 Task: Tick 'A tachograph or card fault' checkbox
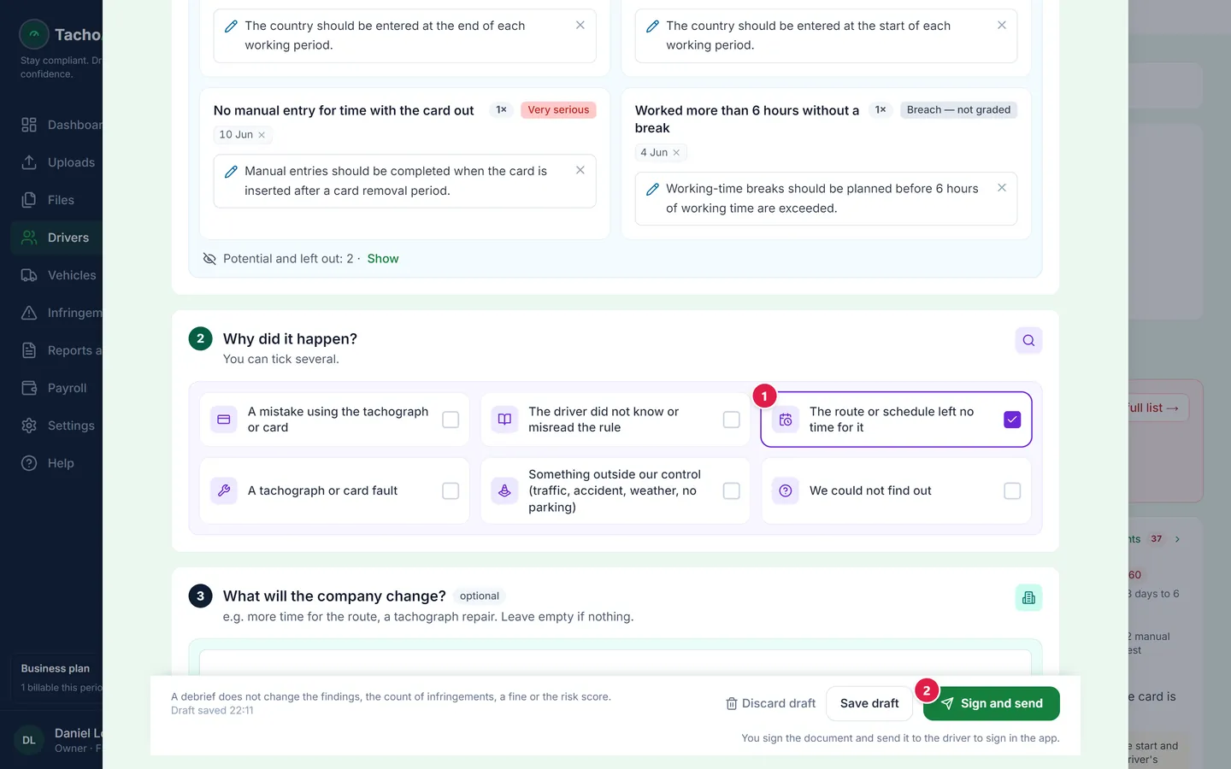tap(451, 491)
